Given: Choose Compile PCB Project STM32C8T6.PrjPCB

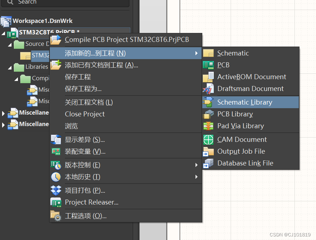Looking at the screenshot, I should (x=126, y=40).
